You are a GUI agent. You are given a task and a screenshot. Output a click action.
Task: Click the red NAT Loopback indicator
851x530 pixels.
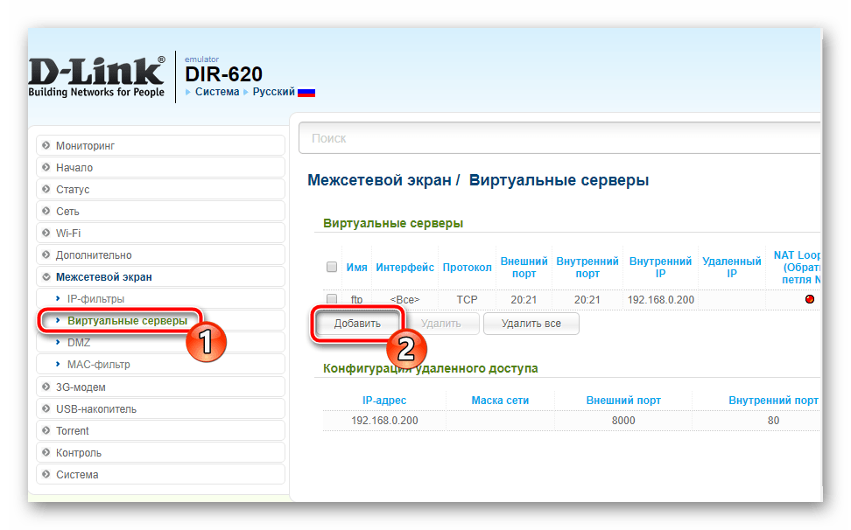[x=809, y=300]
